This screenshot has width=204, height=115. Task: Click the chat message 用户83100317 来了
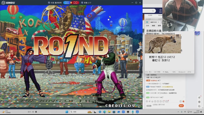coord(157,97)
